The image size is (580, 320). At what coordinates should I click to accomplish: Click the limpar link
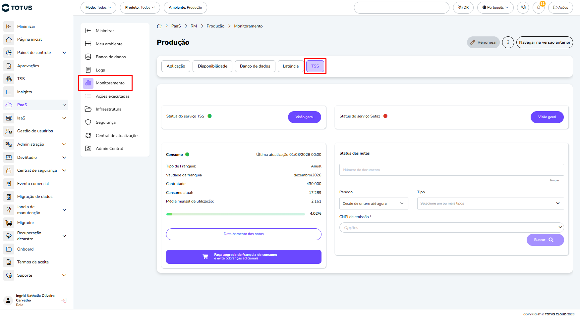click(x=554, y=180)
